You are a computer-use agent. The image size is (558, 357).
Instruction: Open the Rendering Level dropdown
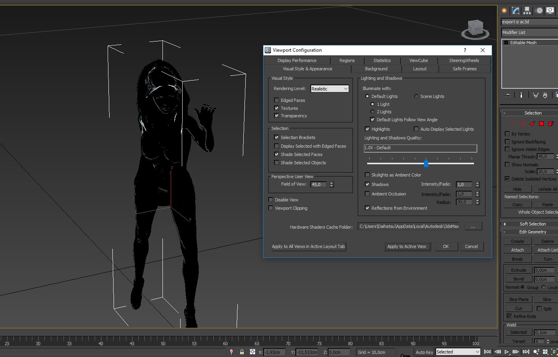[330, 89]
